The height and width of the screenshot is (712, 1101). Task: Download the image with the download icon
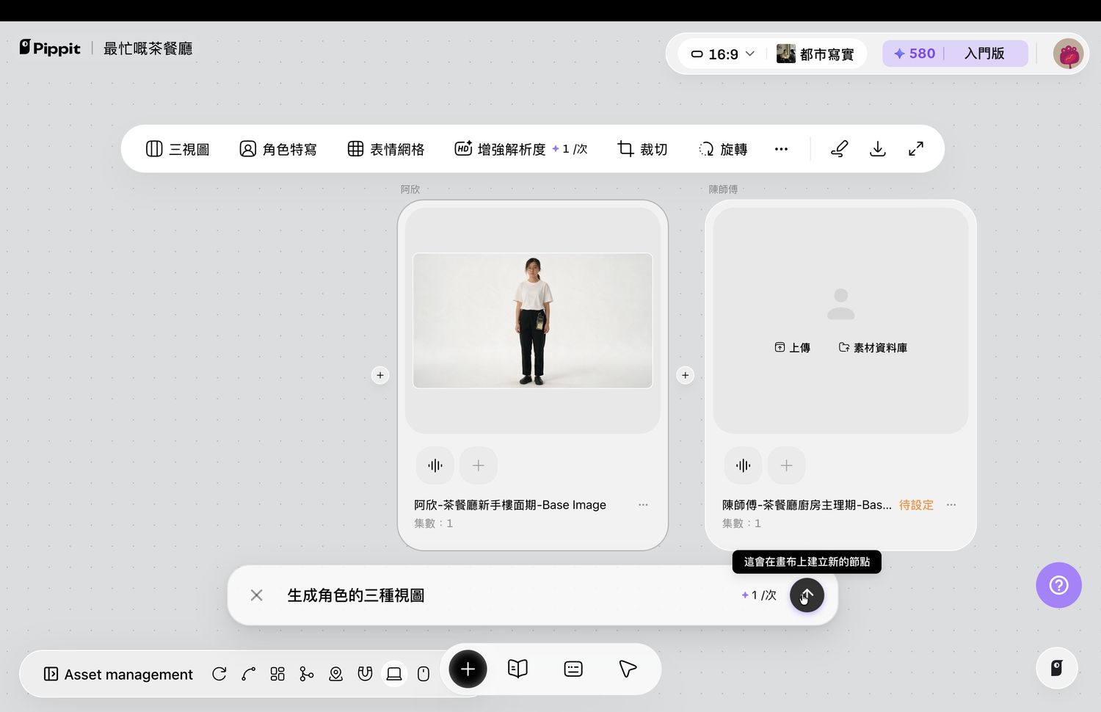click(878, 149)
